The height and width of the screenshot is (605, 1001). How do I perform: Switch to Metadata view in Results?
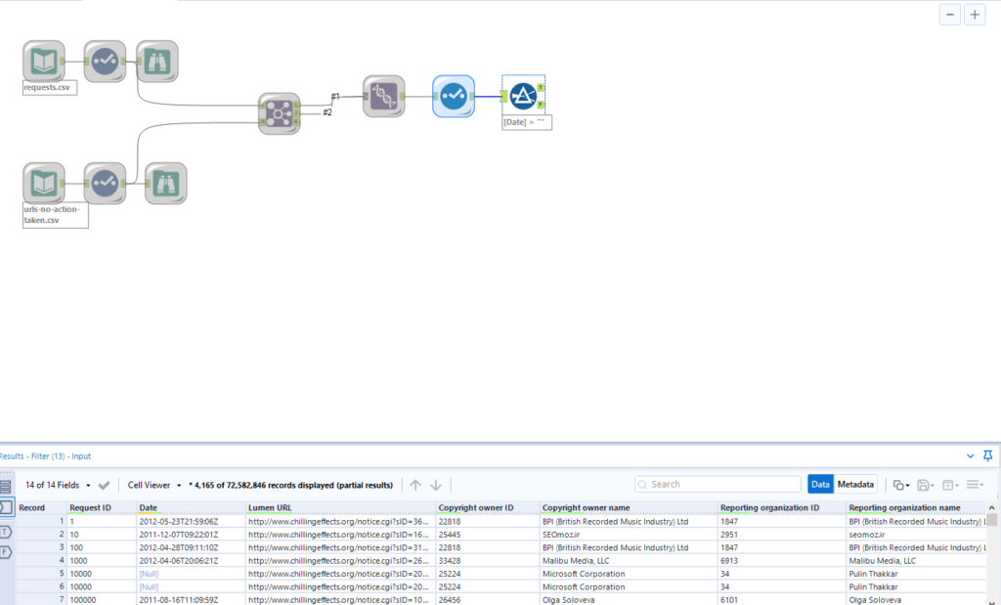click(855, 485)
